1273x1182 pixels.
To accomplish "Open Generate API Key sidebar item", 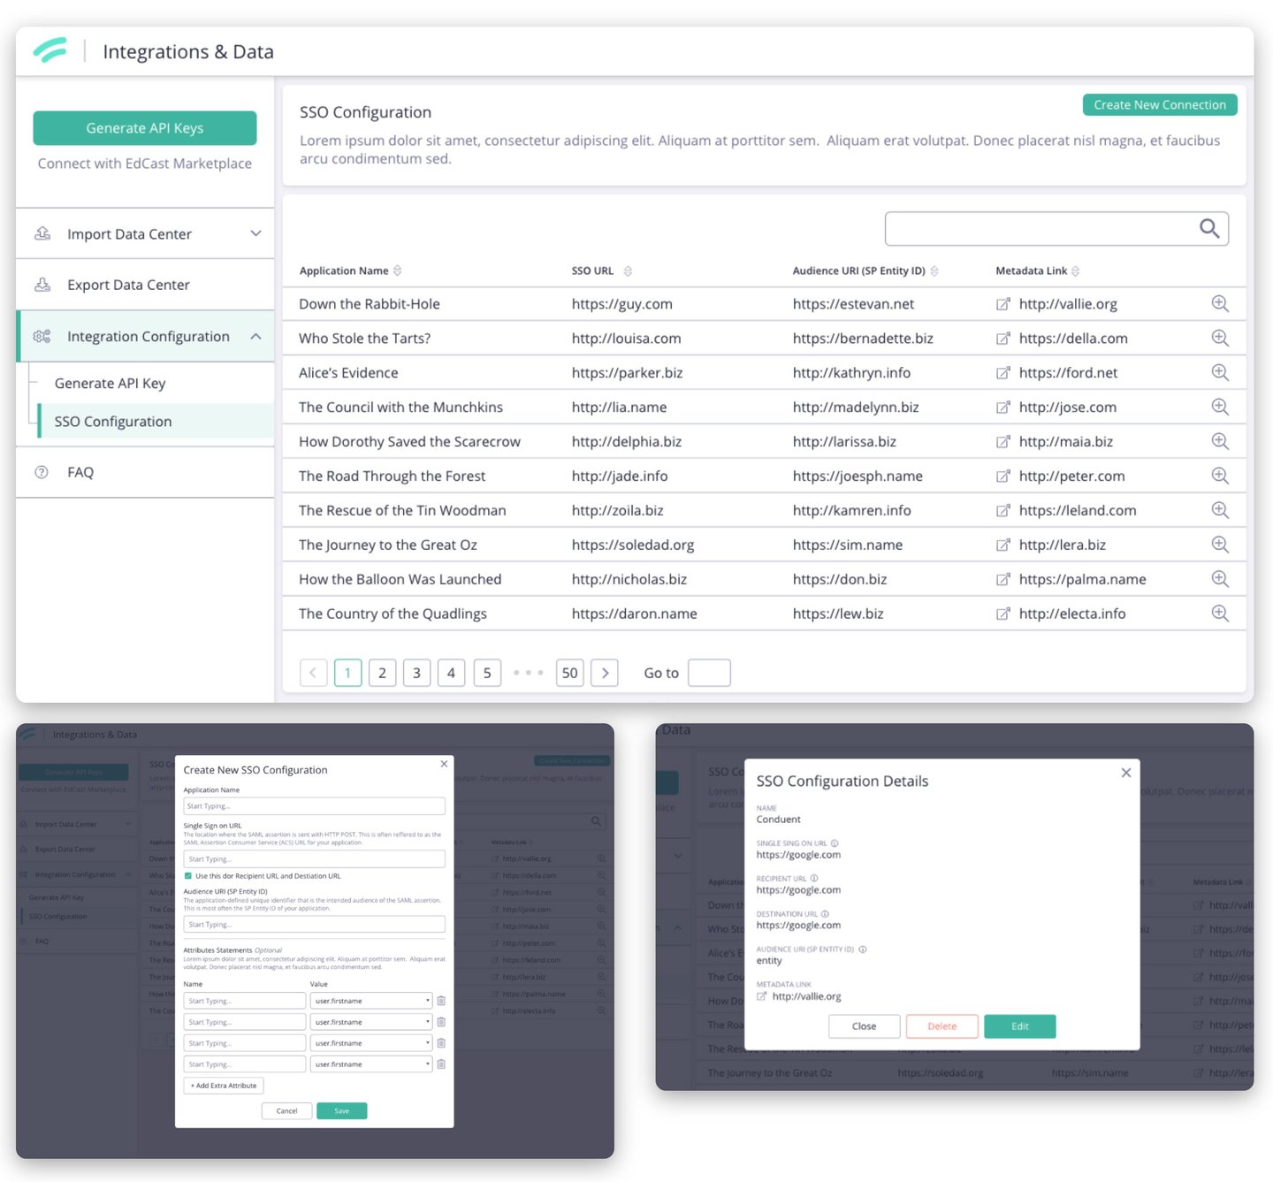I will click(x=111, y=383).
